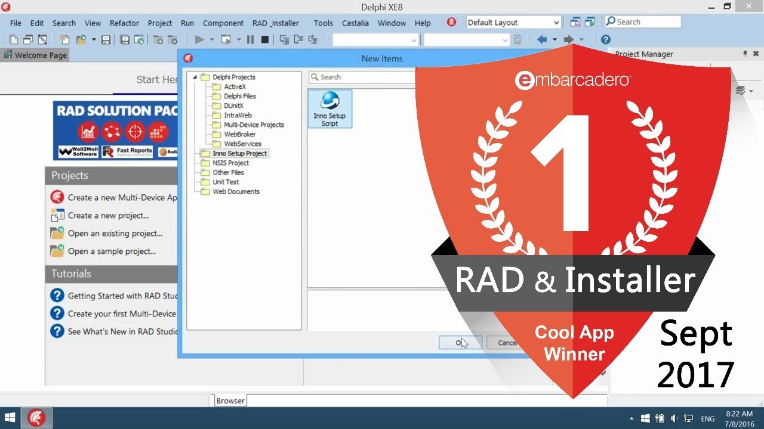Open the RAD _Installer menu

[276, 23]
